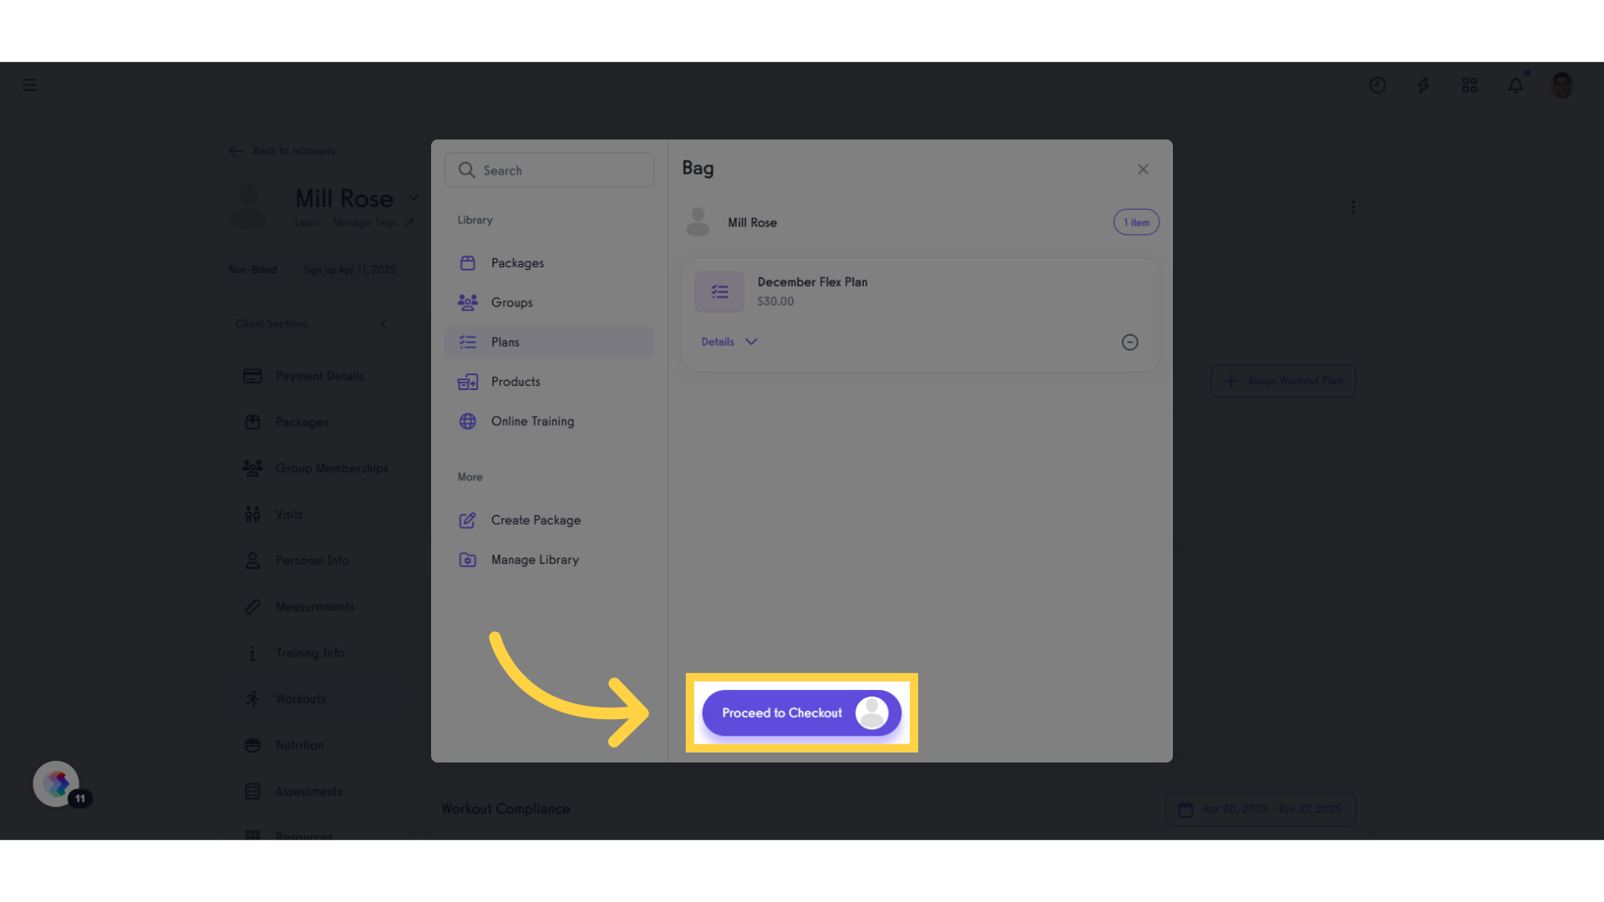1604x902 pixels.
Task: Click the edit pencil next to Manage Tags
Action: 409,223
